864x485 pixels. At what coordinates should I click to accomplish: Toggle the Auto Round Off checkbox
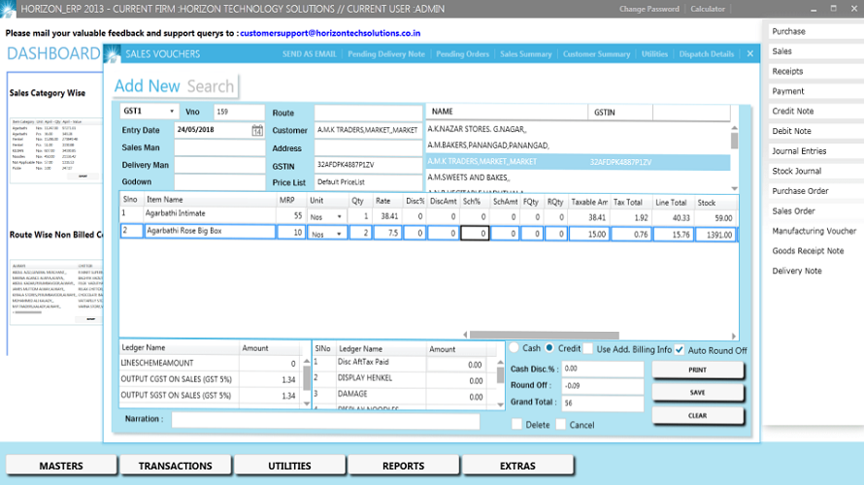coord(680,349)
